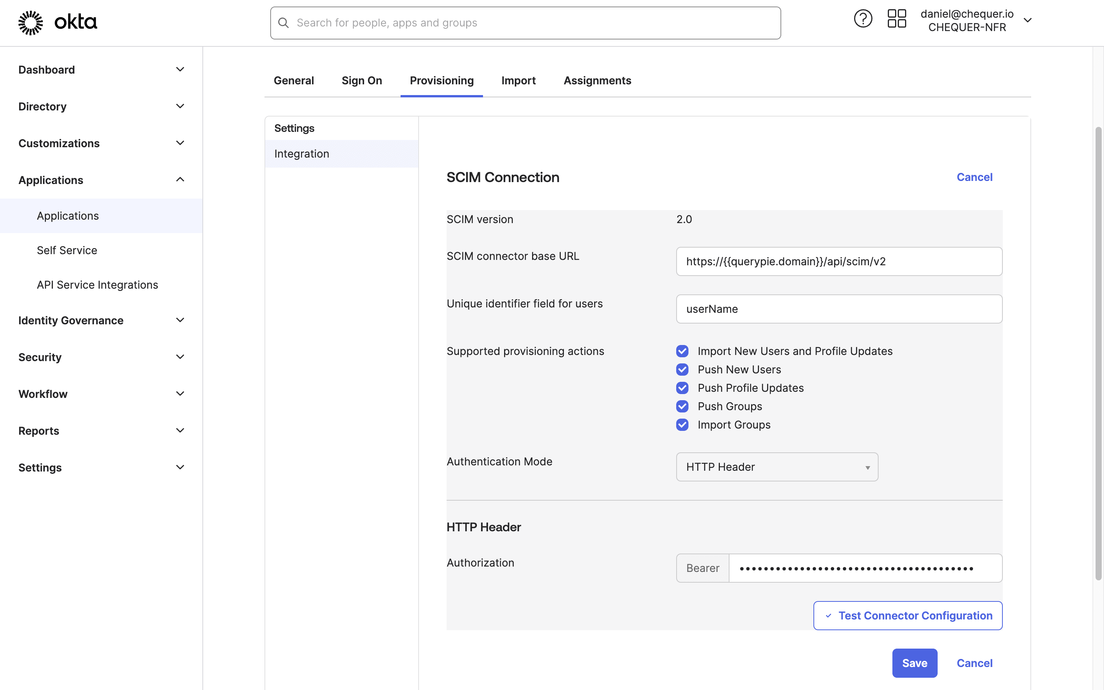The image size is (1104, 690).
Task: Open the help question mark icon
Action: [862, 19]
